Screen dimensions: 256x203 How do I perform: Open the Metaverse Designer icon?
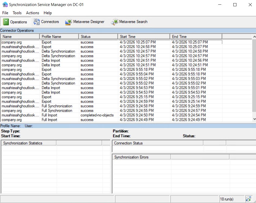[x=69, y=22]
